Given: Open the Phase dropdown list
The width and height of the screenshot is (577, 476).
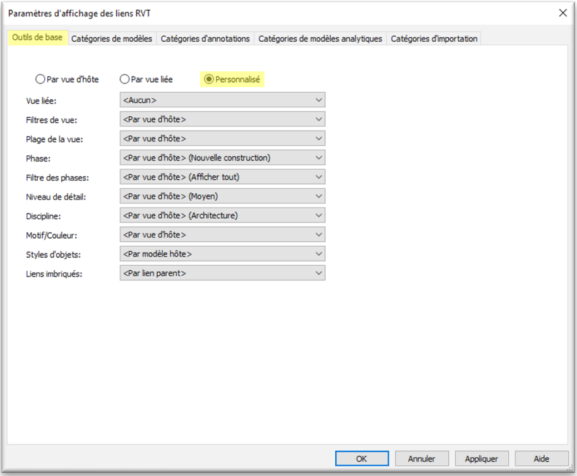Looking at the screenshot, I should 222,158.
